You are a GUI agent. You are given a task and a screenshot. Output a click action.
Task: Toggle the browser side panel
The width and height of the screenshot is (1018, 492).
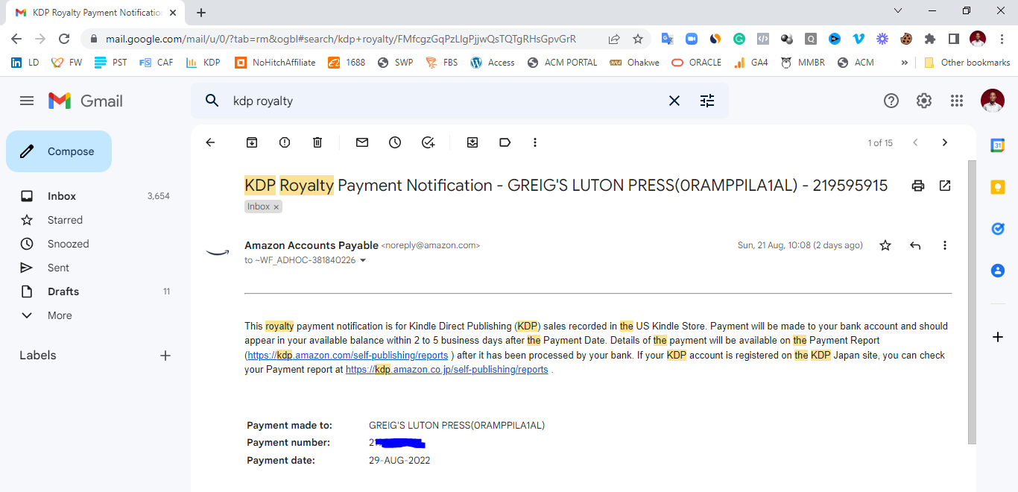click(x=953, y=39)
